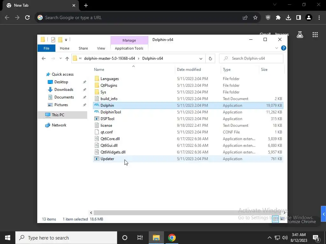
Task: Open the Windows Start menu
Action: click(8, 238)
